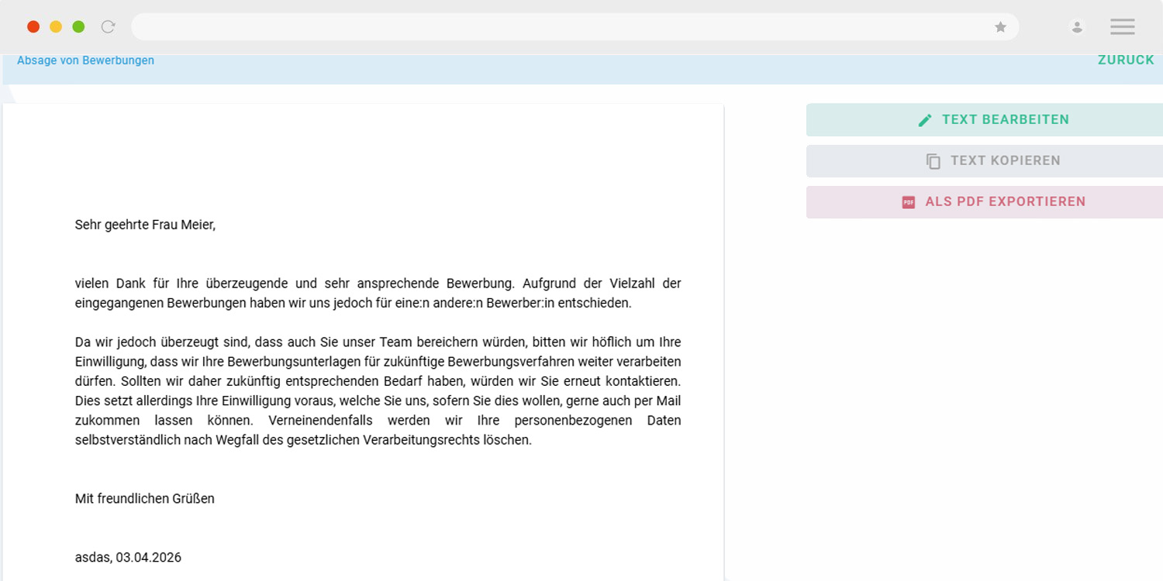Click the PDF icon on export button
1163x581 pixels.
pos(909,202)
